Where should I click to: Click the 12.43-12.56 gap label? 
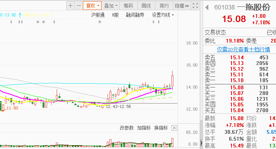(119, 106)
